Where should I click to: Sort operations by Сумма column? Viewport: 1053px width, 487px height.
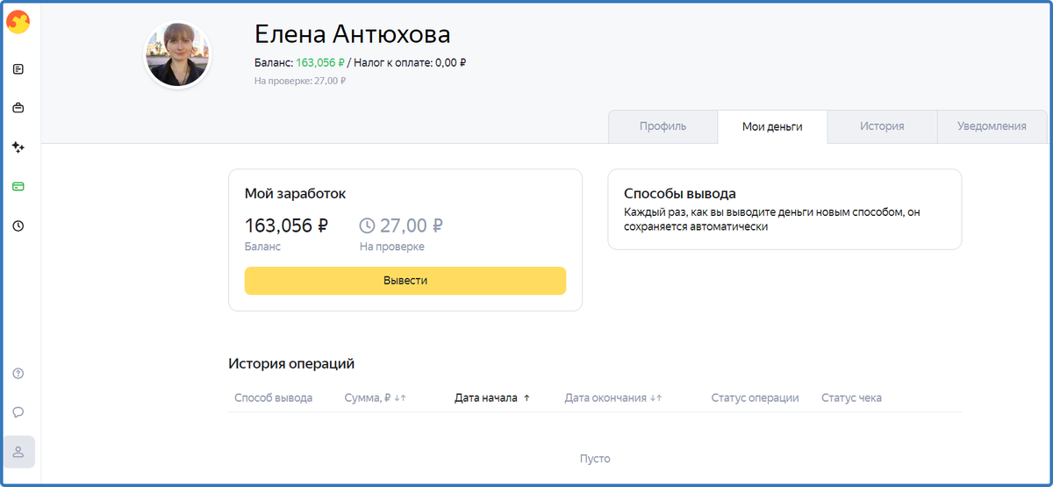376,397
